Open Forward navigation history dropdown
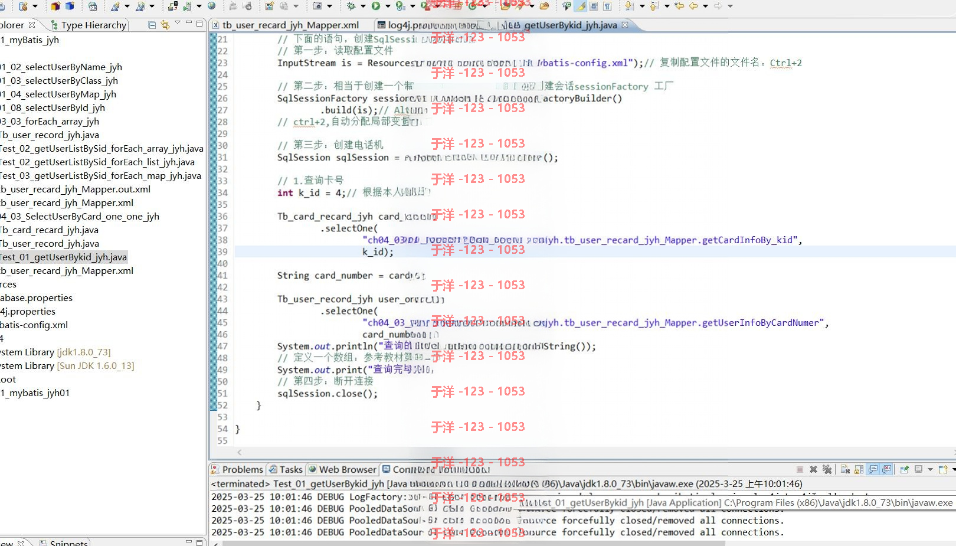The image size is (956, 546). click(730, 6)
